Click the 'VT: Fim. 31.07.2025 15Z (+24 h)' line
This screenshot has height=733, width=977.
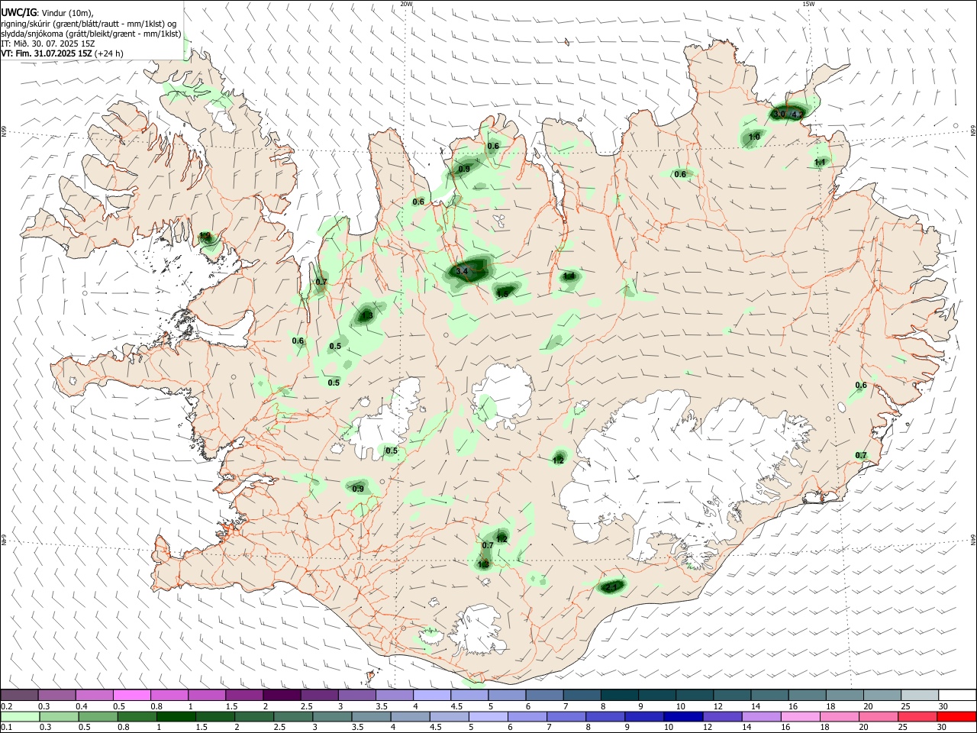63,53
